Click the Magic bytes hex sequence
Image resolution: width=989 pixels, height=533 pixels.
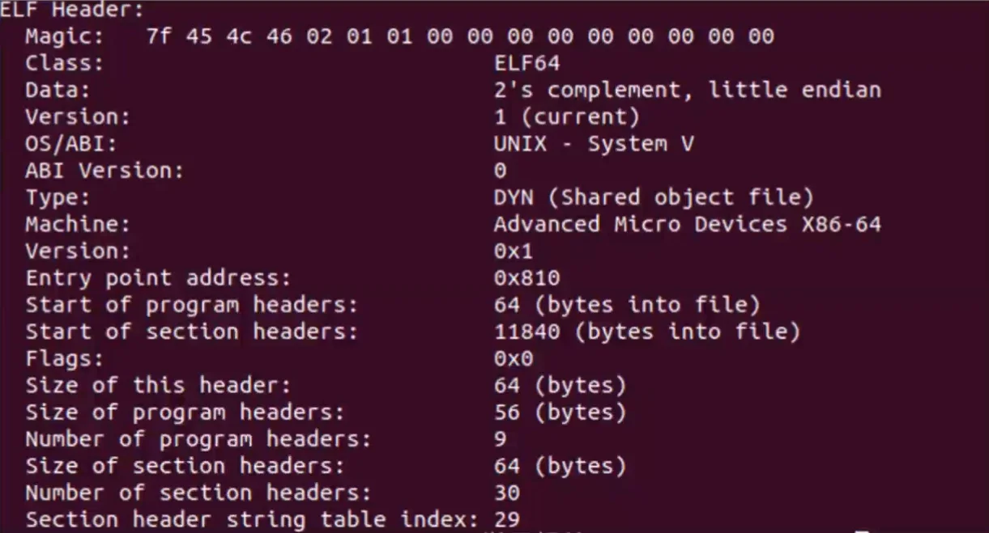460,36
